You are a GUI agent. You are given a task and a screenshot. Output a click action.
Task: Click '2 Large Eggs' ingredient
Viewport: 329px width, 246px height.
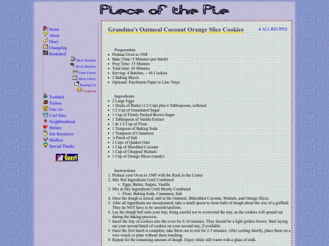(x=123, y=101)
